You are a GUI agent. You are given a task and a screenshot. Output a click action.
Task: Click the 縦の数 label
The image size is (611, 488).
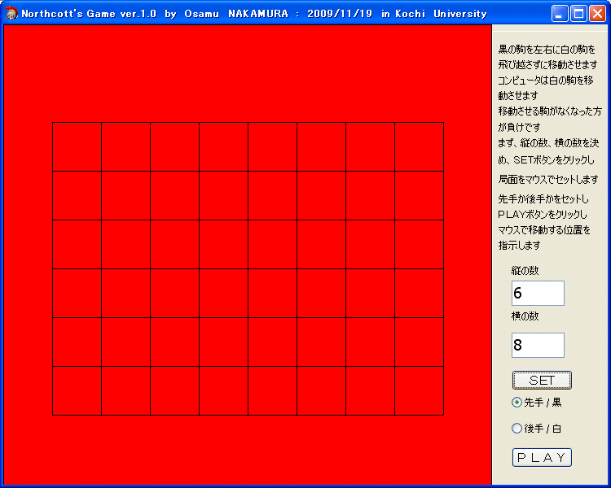click(x=525, y=271)
